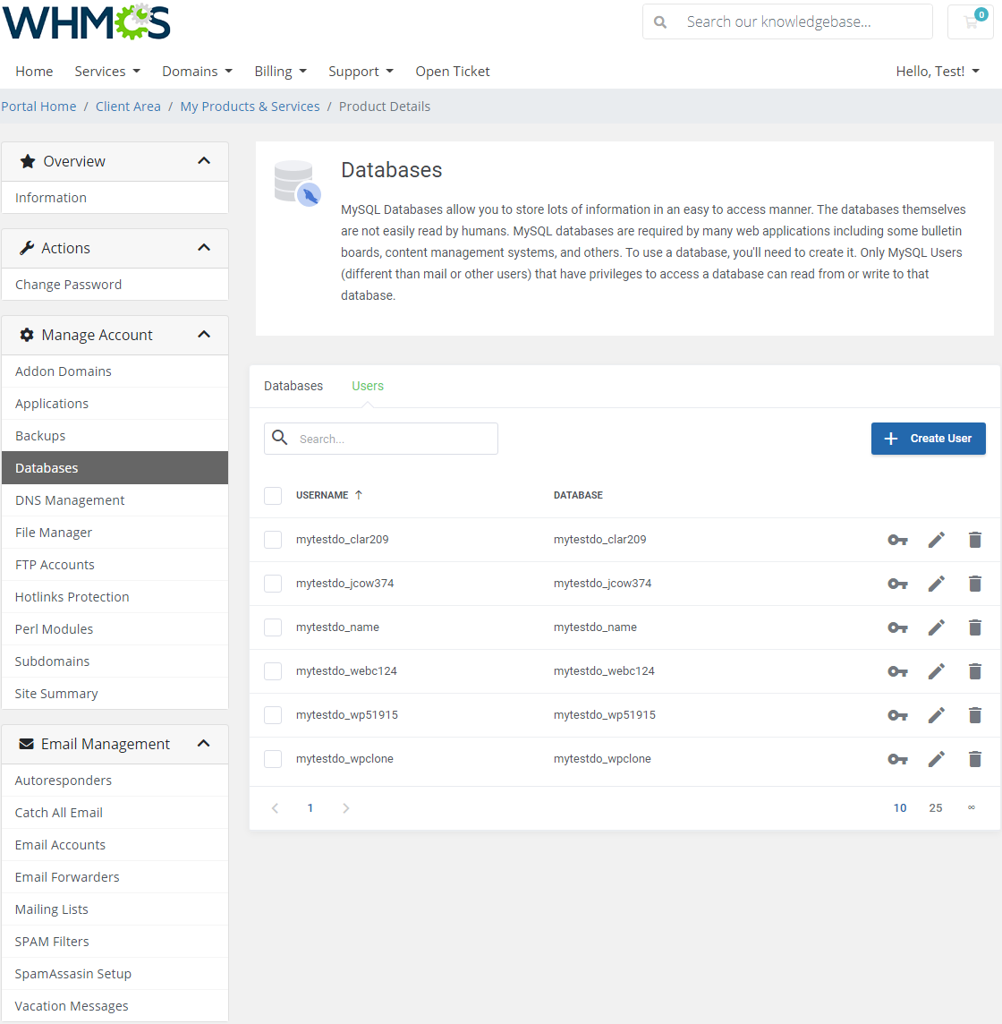Collapse the Email Management panel
1002x1024 pixels.
pos(204,743)
